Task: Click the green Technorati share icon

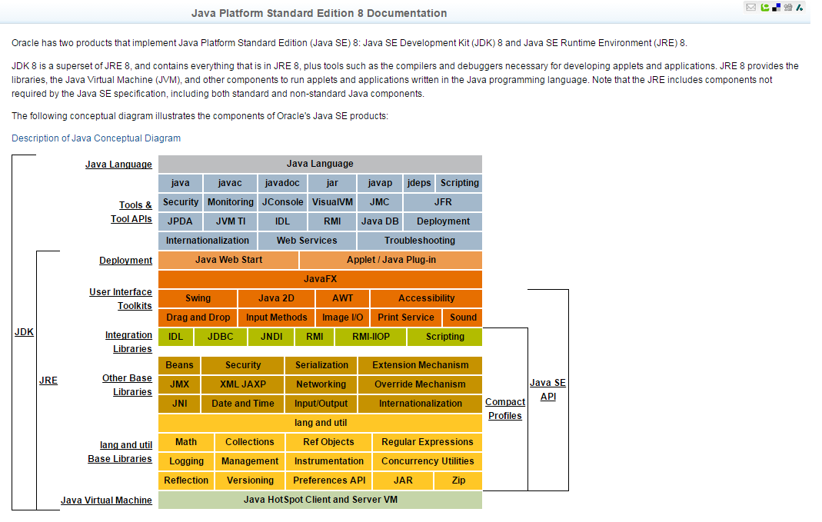Action: (765, 8)
